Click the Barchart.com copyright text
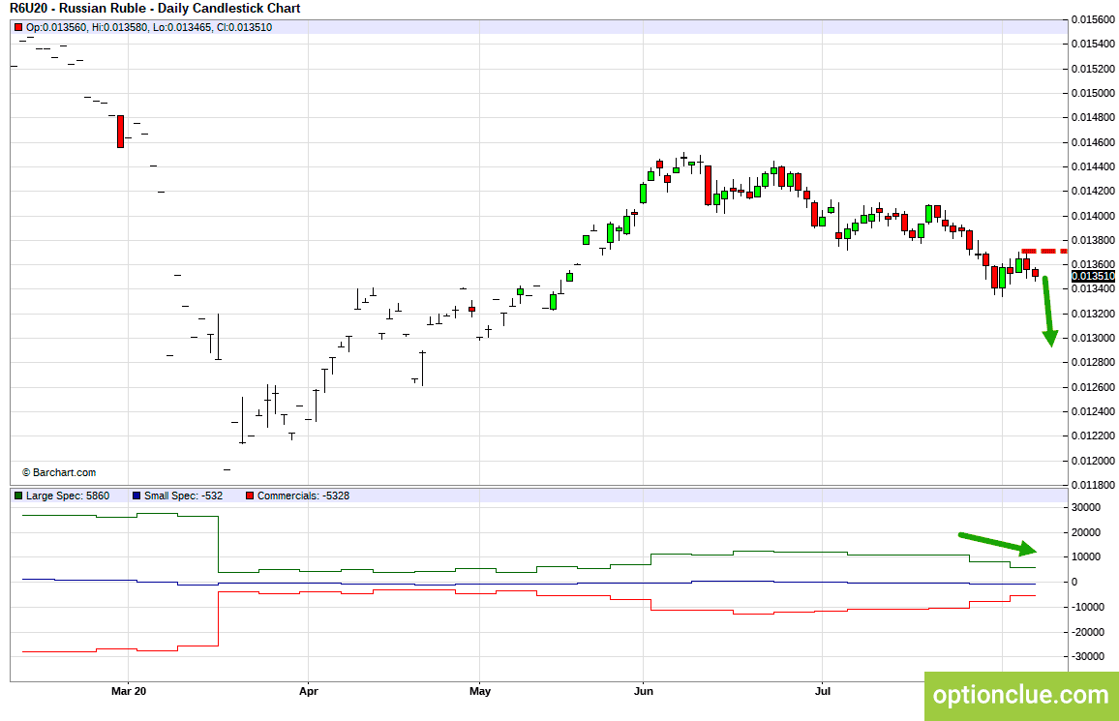 click(x=58, y=472)
